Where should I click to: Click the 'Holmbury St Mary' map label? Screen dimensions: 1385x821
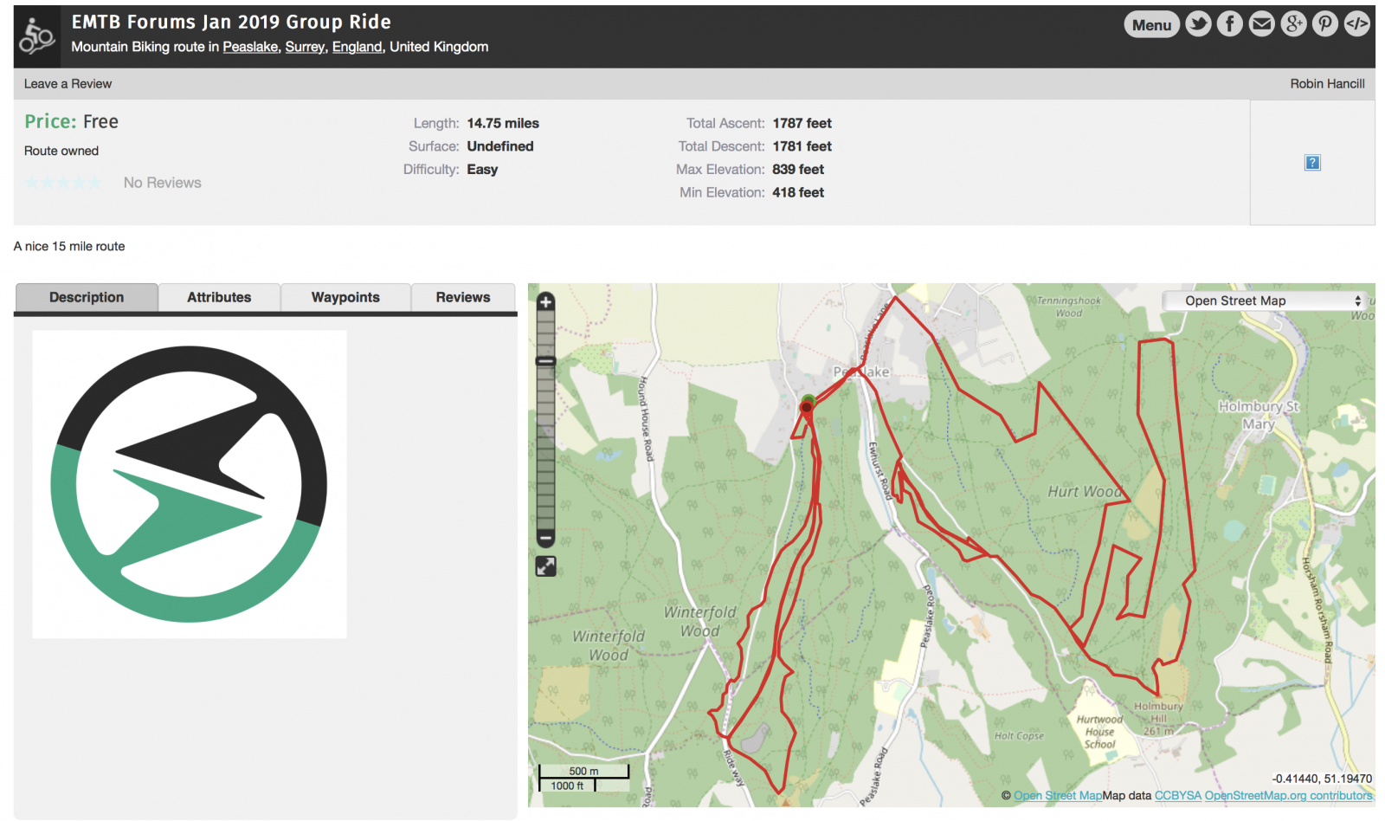1259,415
